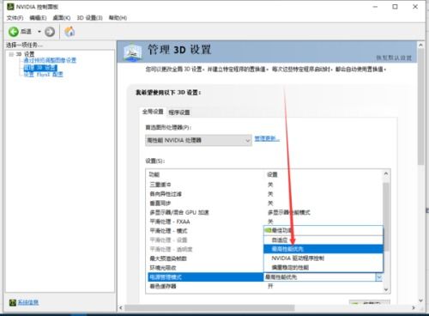The width and height of the screenshot is (429, 316).
Task: Click main panel vertical scrollbar up arrow
Action: click(x=420, y=46)
